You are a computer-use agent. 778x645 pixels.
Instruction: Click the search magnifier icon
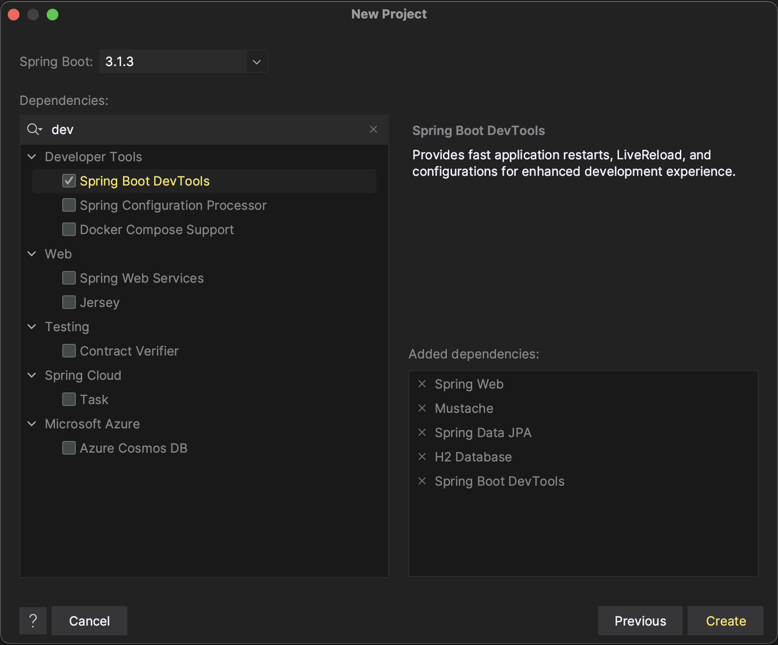click(35, 129)
